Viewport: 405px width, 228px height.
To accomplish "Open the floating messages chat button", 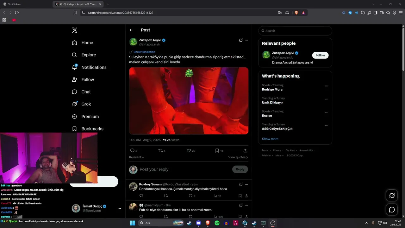I will click(392, 210).
